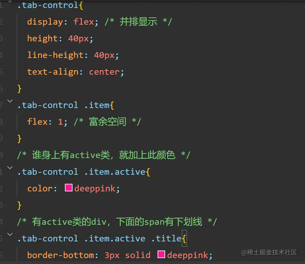This screenshot has width=305, height=264.
Task: Click the center value of text-align
Action: (x=104, y=72)
